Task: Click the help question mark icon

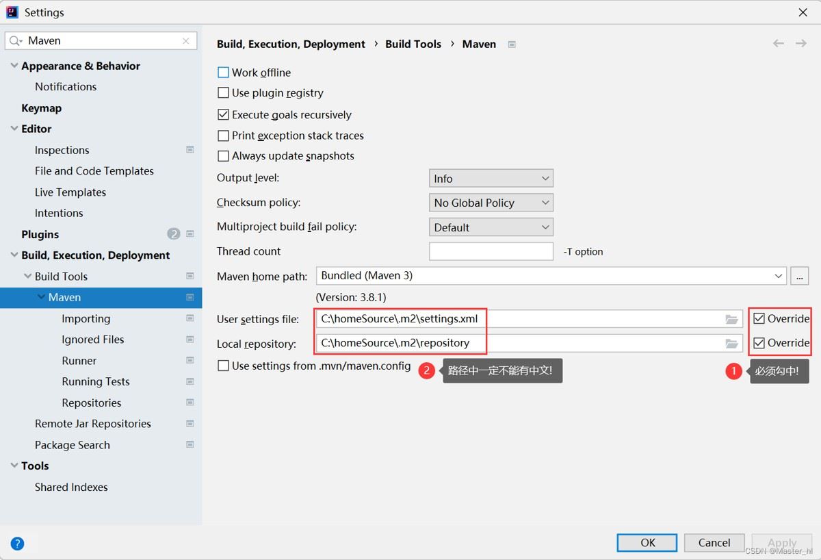Action: coord(18,544)
